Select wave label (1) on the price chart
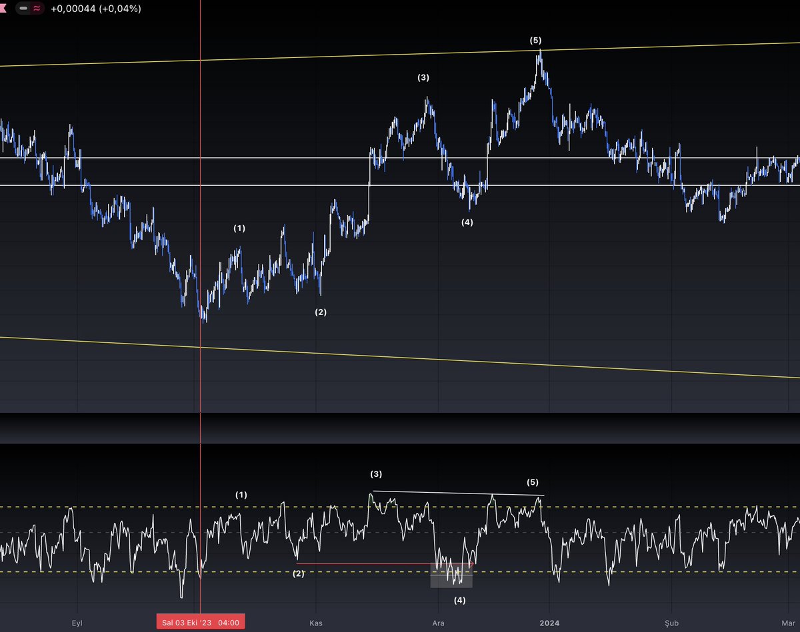This screenshot has width=800, height=632. pos(239,228)
